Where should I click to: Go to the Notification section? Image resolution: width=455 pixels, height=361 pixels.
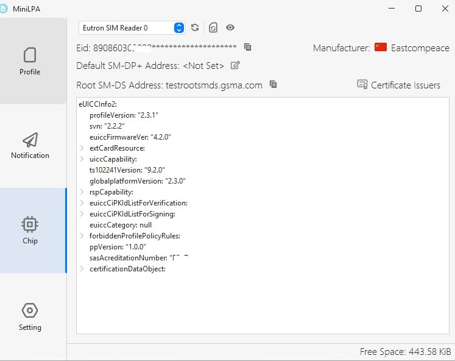(x=30, y=145)
